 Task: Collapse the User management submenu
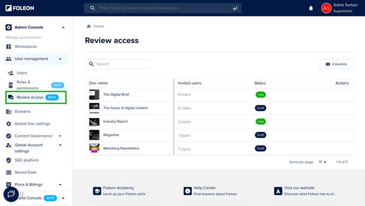pos(60,59)
